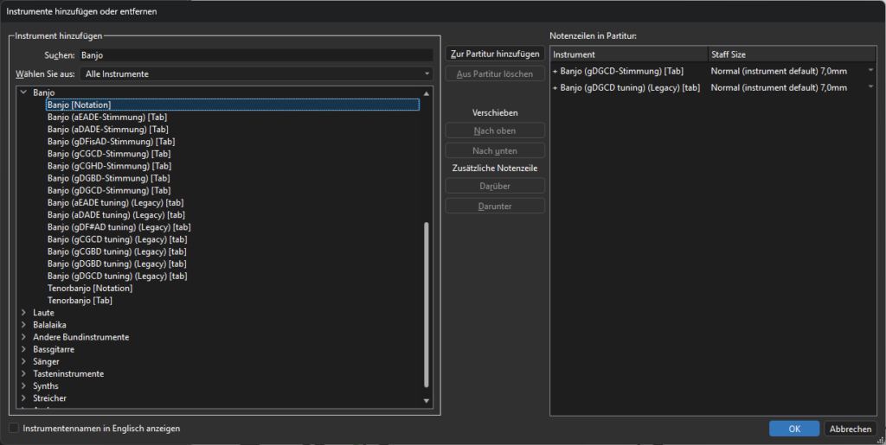Expand the Sänger group
This screenshot has width=886, height=445.
coord(23,361)
